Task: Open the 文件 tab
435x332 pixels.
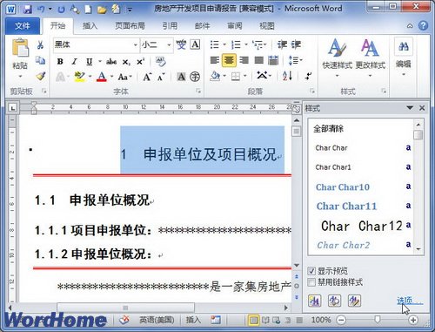Action: point(23,26)
